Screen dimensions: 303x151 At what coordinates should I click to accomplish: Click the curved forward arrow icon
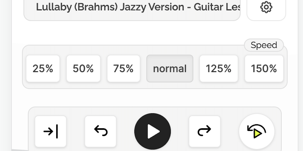[204, 131]
